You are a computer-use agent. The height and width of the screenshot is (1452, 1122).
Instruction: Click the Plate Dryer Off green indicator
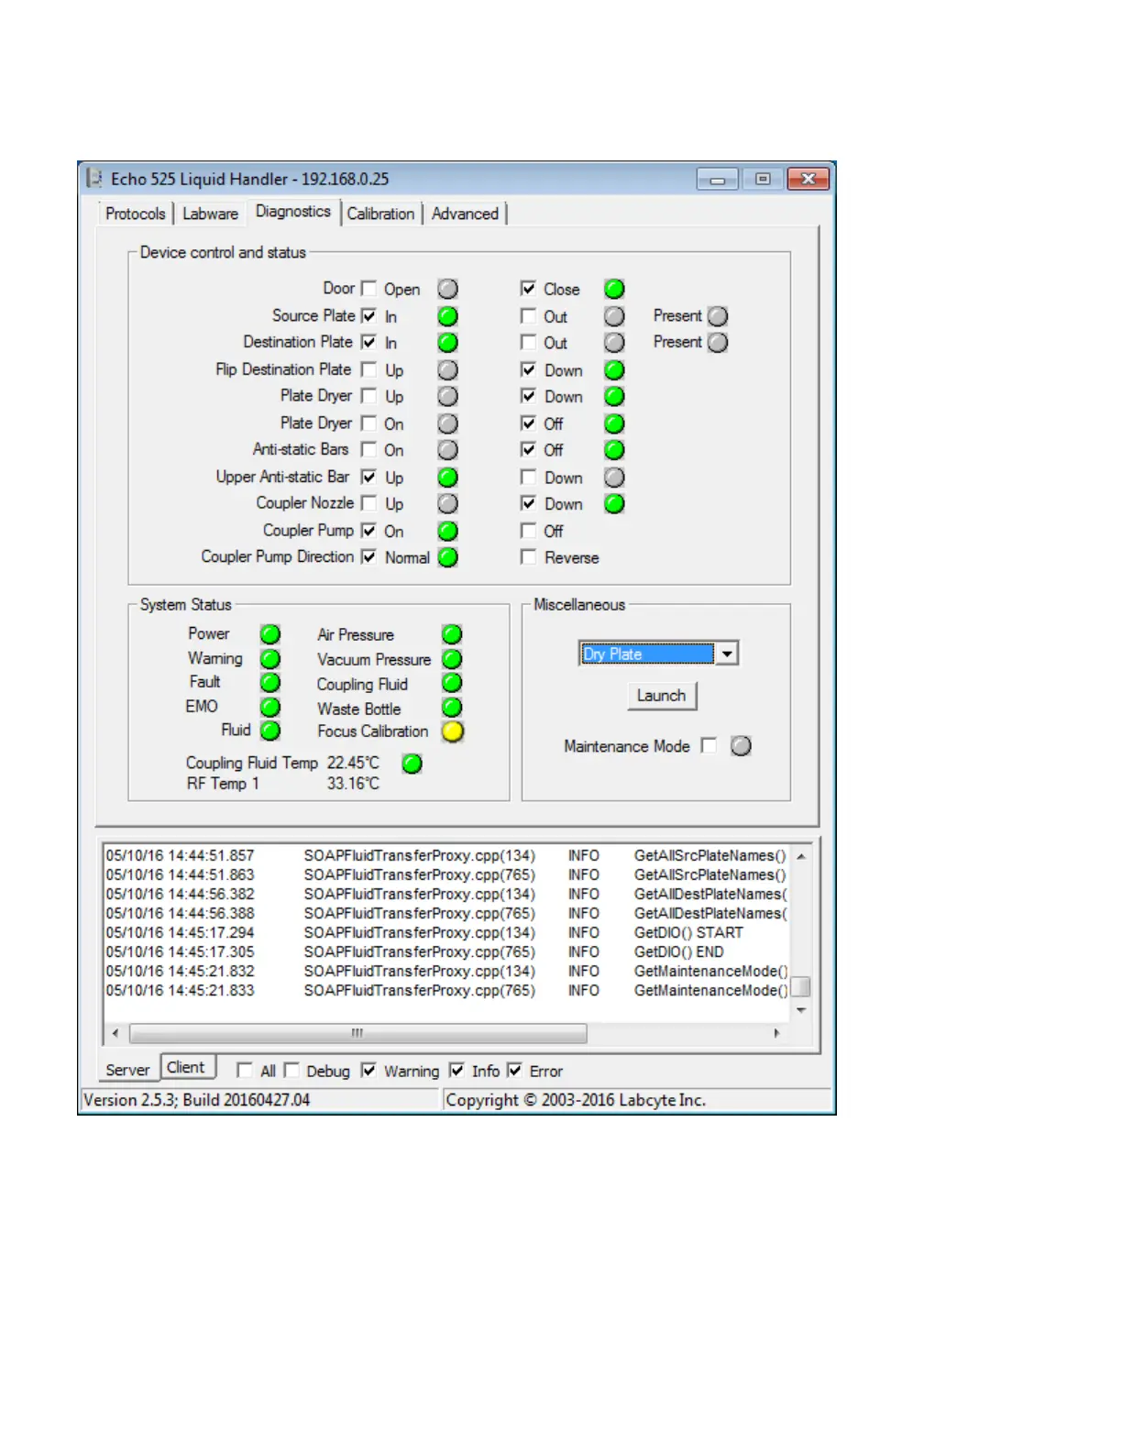tap(614, 423)
